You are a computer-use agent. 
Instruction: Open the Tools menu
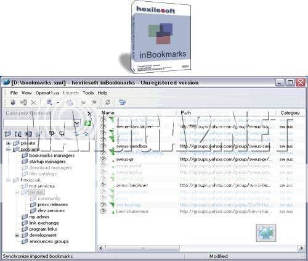point(88,93)
